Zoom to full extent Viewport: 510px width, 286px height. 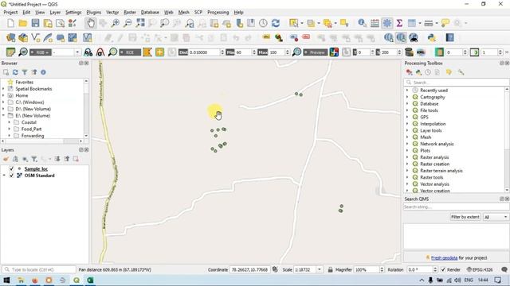pos(140,23)
